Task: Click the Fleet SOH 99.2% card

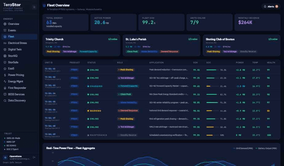Action: [161, 22]
